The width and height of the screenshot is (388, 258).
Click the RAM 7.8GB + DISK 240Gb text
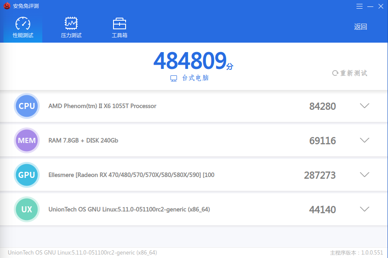[x=83, y=140]
